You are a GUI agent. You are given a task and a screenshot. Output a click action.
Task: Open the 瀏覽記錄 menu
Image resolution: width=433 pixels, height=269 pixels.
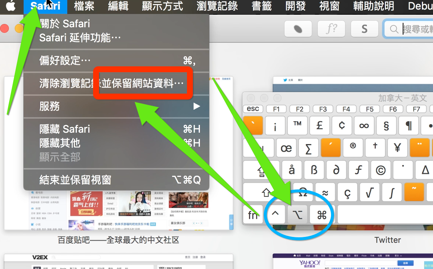click(217, 6)
